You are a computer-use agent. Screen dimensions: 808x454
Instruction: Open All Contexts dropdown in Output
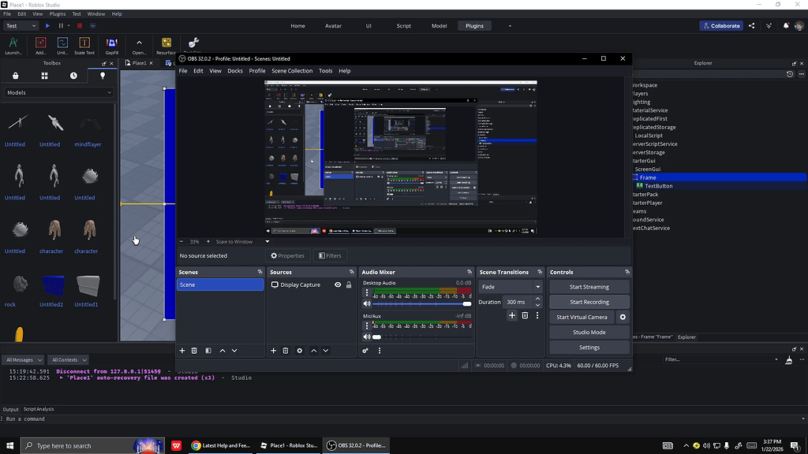point(68,359)
